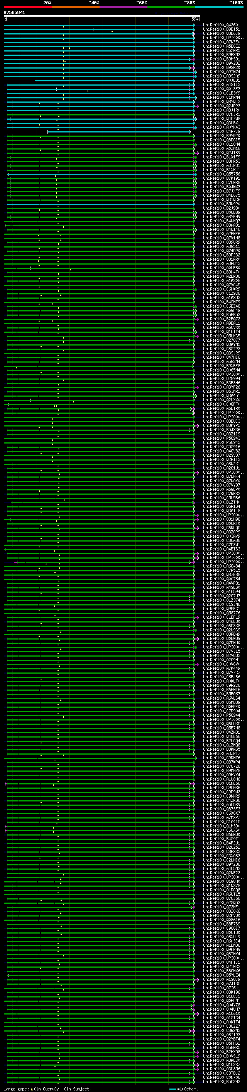
Task: Click the UniRef100_B5W9P0 row label
Action: [x=221, y=204]
